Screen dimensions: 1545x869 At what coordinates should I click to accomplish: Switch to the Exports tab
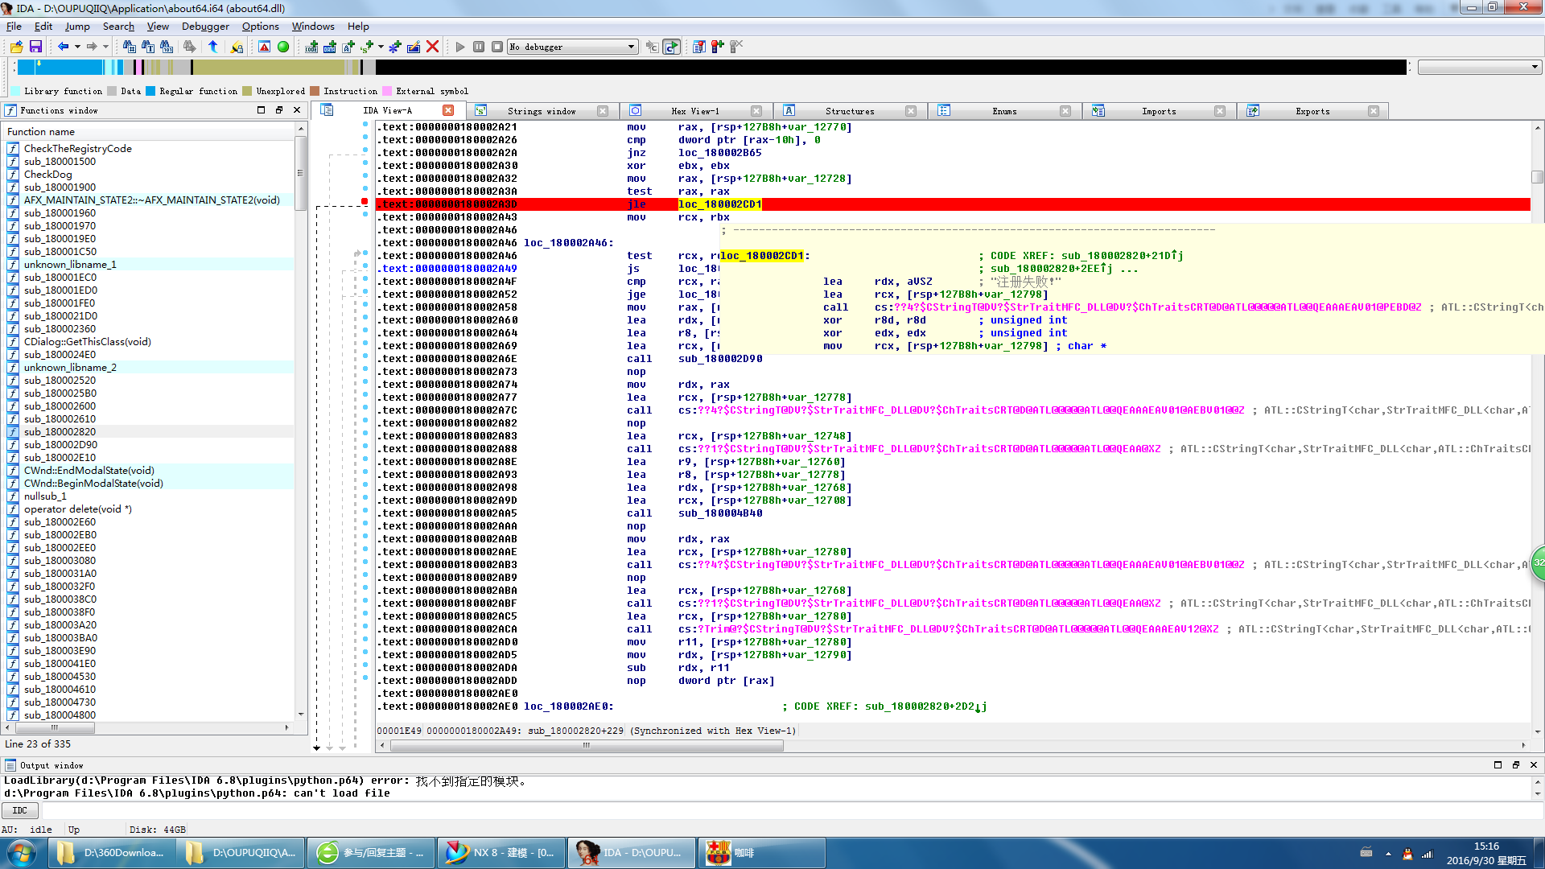[1312, 111]
